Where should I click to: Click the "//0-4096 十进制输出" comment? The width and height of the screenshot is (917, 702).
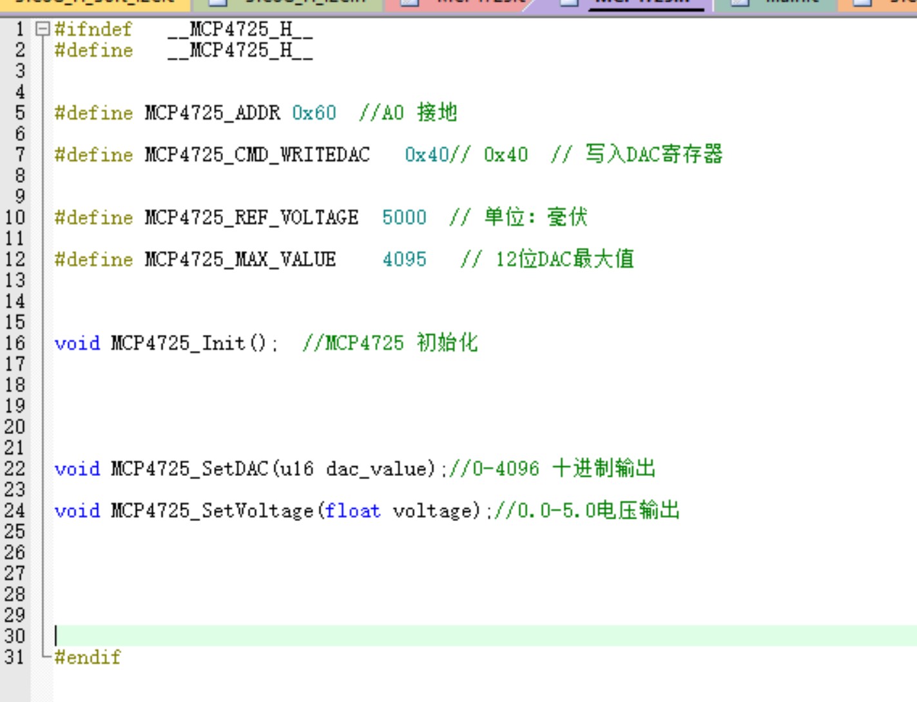552,468
